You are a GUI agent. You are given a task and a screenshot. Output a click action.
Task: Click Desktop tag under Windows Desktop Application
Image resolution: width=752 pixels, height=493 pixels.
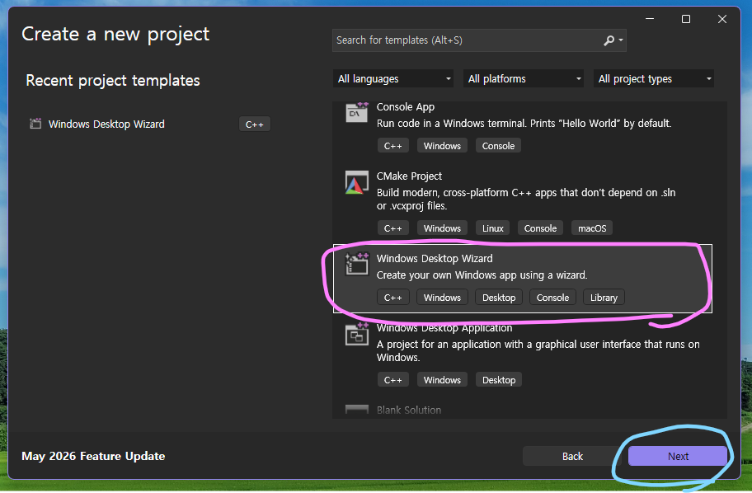[499, 380]
